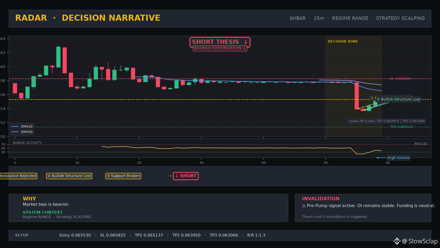Select the ③ Support Broken chip
440x248 pixels.
pyautogui.click(x=123, y=176)
